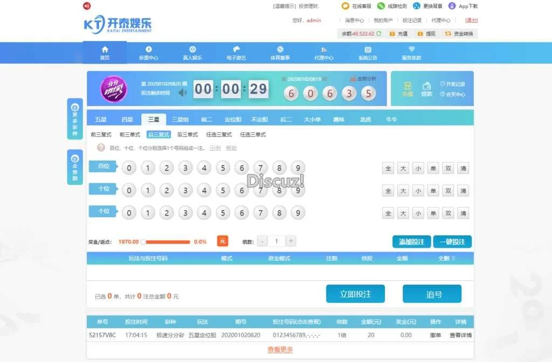Image resolution: width=552 pixels, height=362 pixels.
Task: Click the help question mark icon
Action: pos(101,148)
